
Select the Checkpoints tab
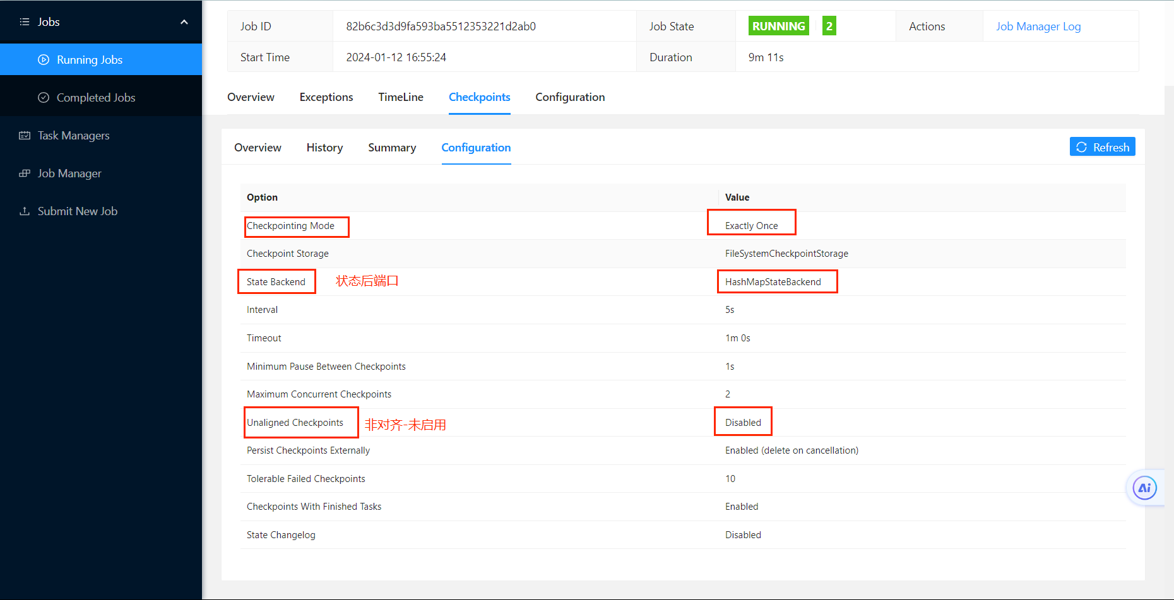(x=480, y=97)
